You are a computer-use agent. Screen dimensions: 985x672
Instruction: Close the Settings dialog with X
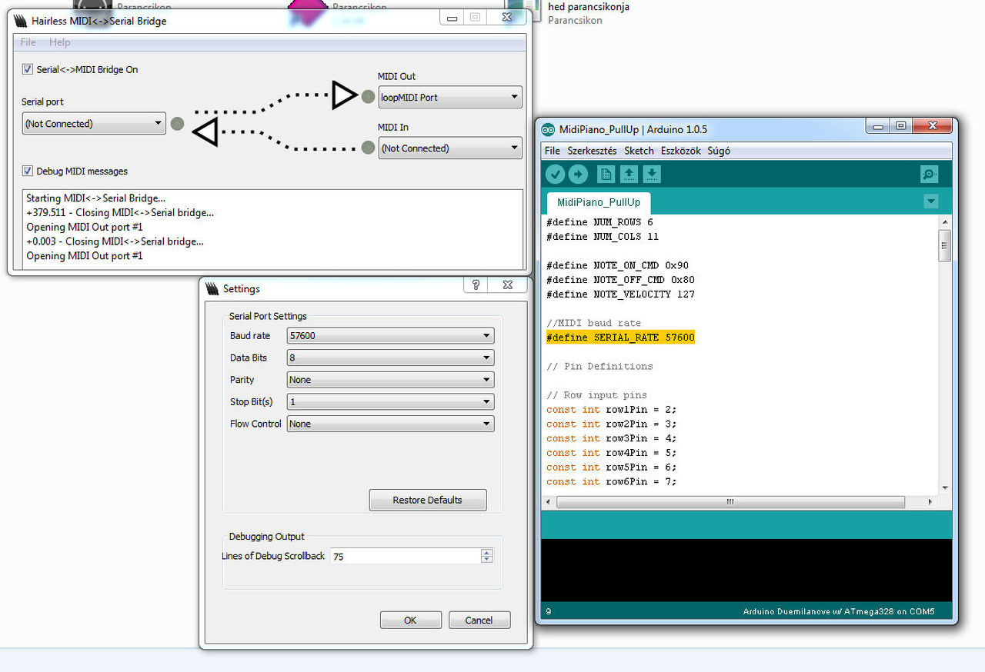(x=508, y=285)
